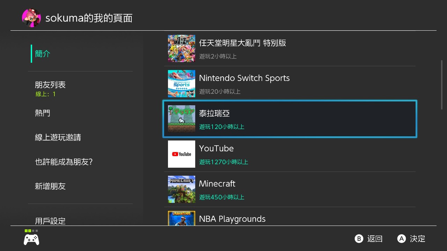Click the 任天堂明星大亂鬥 特別版 title text
This screenshot has height=251, width=447.
243,43
